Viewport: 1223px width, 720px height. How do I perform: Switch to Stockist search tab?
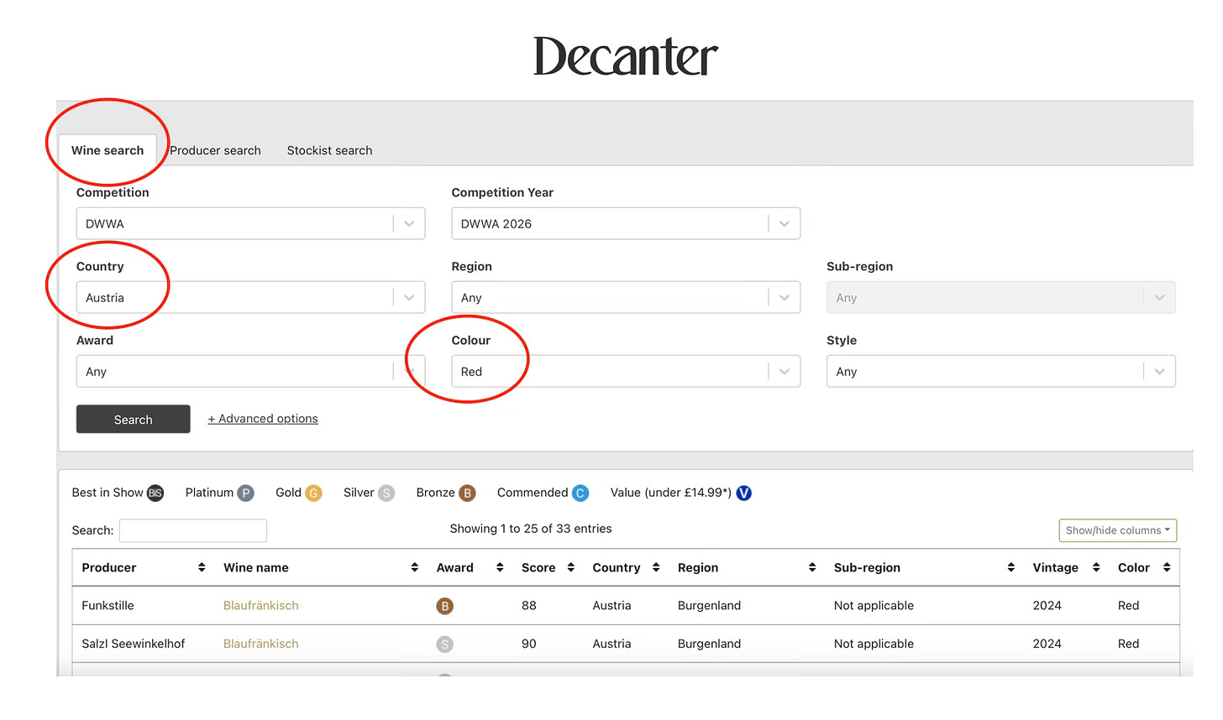click(x=329, y=151)
